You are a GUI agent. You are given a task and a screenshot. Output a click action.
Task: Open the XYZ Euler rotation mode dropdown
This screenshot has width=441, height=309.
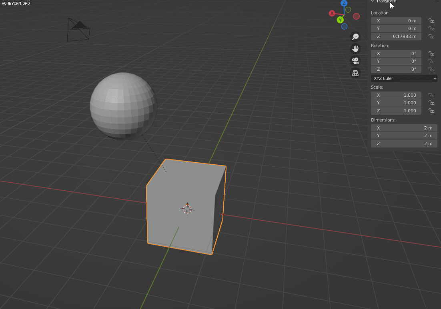pos(404,78)
